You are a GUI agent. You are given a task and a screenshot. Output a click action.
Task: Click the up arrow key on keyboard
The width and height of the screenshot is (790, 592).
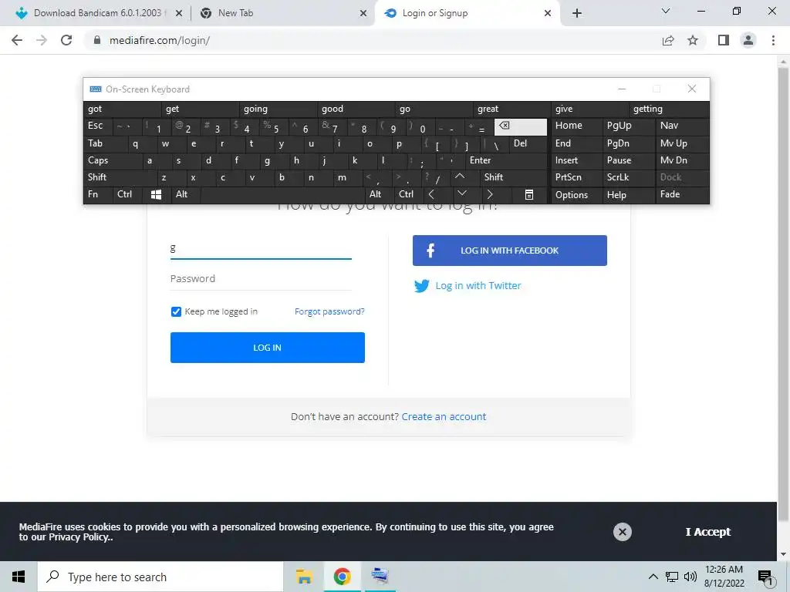click(460, 177)
